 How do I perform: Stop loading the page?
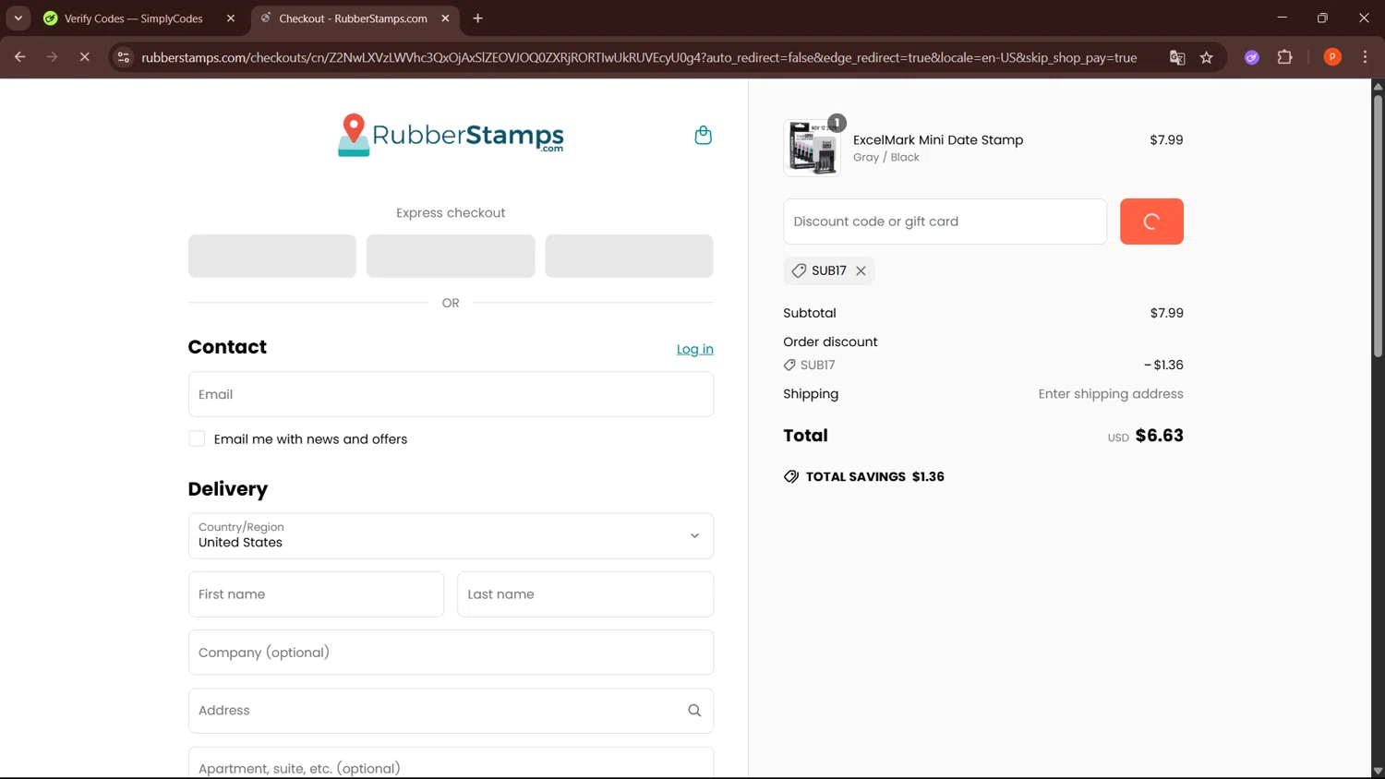pyautogui.click(x=84, y=57)
